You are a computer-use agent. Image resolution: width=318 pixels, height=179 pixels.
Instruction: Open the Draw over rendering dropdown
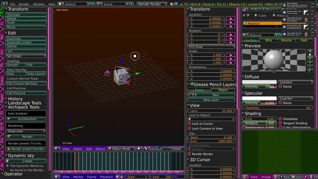[26, 131]
